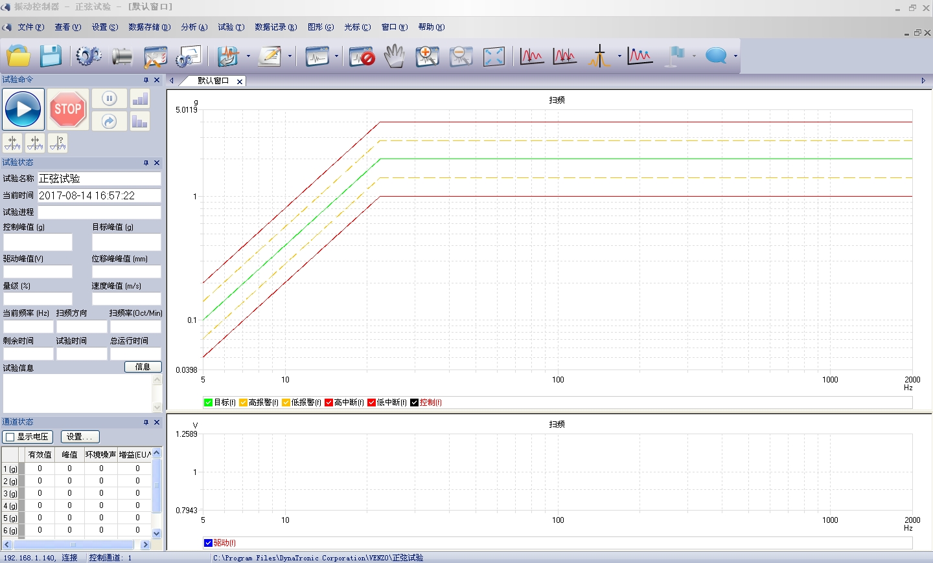Open the test parameters tool icon

[155, 56]
